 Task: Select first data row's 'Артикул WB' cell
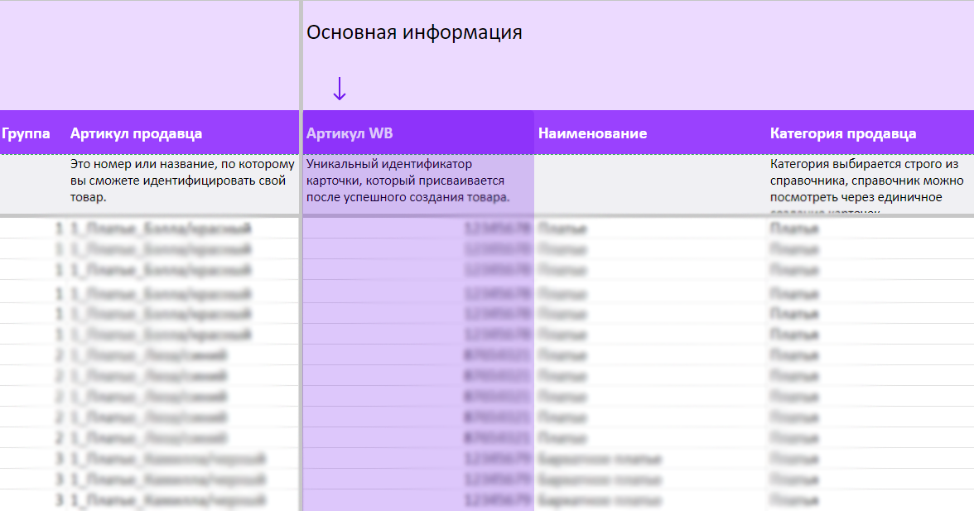click(417, 227)
